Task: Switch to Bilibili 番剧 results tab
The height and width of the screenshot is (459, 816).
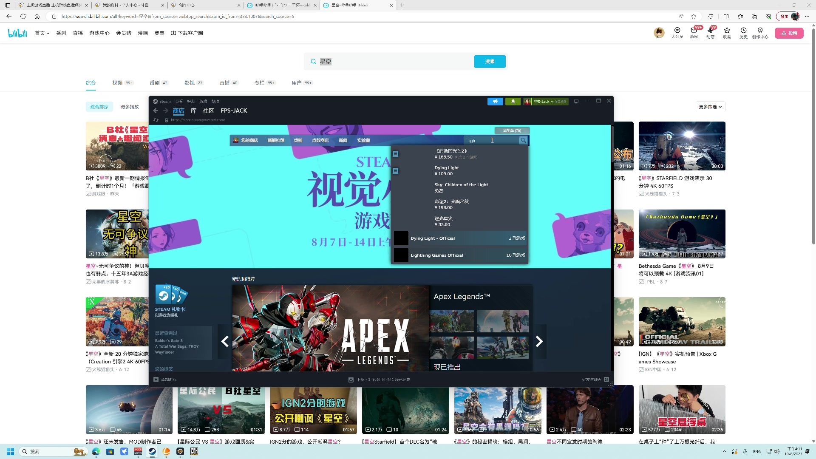Action: (x=159, y=83)
